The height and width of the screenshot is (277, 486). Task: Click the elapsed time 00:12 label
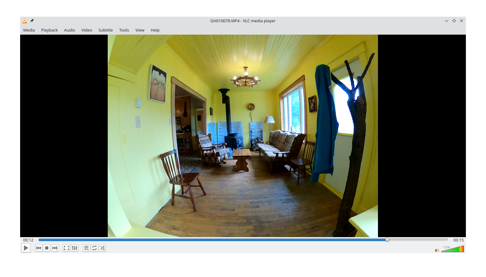pos(28,240)
